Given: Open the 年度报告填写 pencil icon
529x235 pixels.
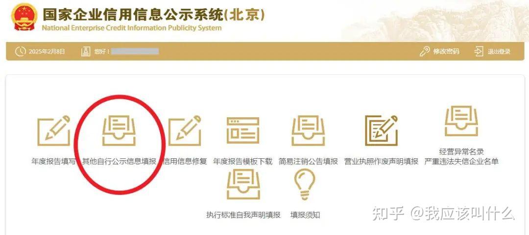Looking at the screenshot, I should pos(54,130).
